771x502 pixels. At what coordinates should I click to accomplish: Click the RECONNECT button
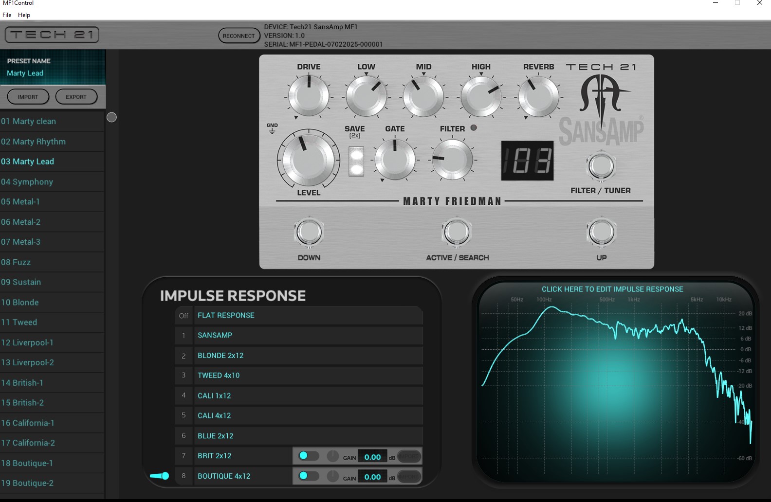tap(239, 36)
